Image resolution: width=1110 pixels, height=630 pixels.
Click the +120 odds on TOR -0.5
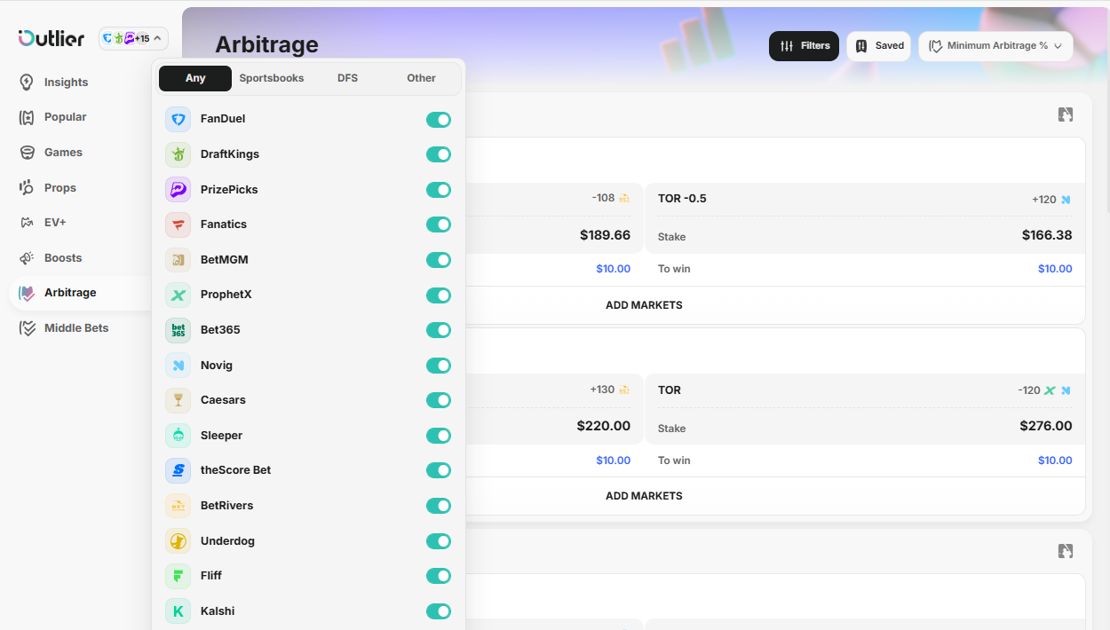pyautogui.click(x=1044, y=200)
